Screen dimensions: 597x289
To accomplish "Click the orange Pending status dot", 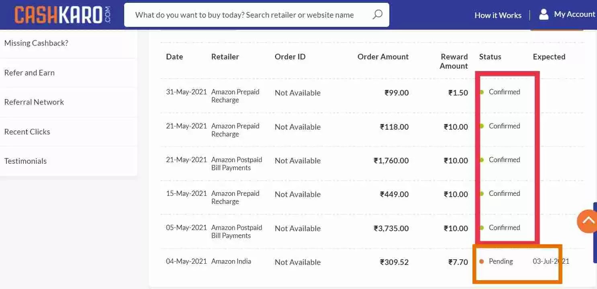I will tap(481, 262).
